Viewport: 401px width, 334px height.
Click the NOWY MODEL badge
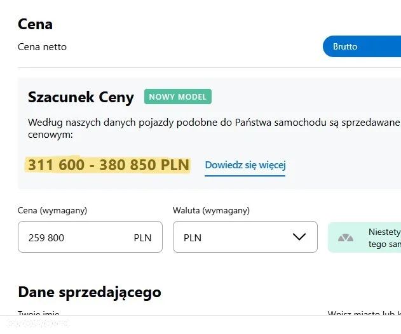point(178,97)
